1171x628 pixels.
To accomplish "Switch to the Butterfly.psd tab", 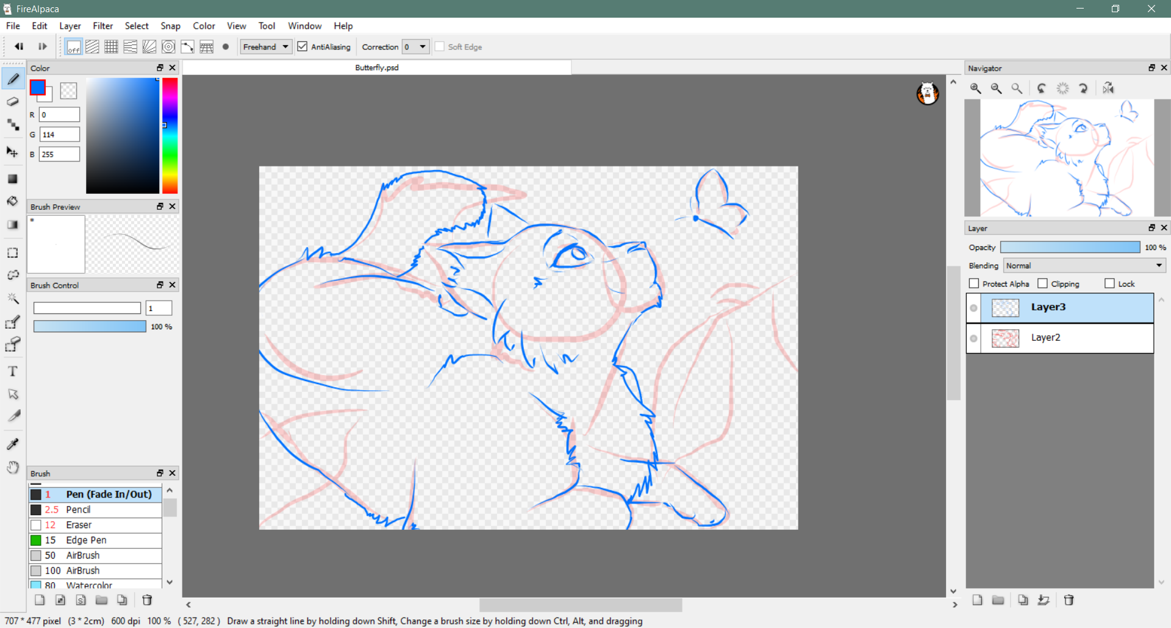I will click(377, 68).
